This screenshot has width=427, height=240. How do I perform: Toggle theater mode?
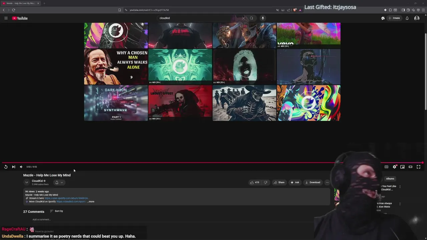tap(411, 167)
